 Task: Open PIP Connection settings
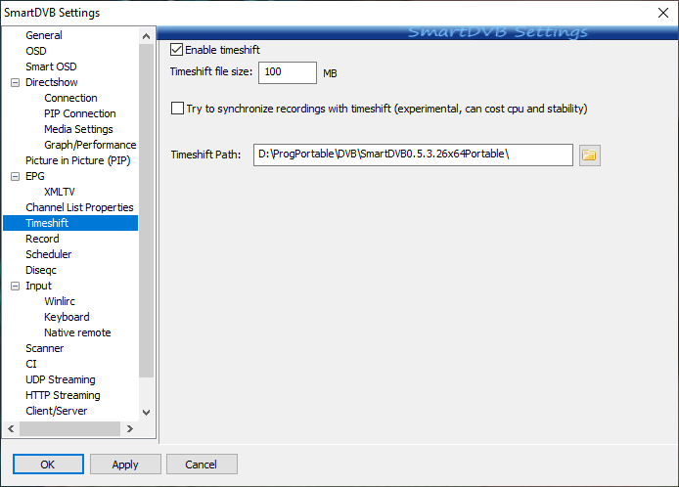click(80, 113)
